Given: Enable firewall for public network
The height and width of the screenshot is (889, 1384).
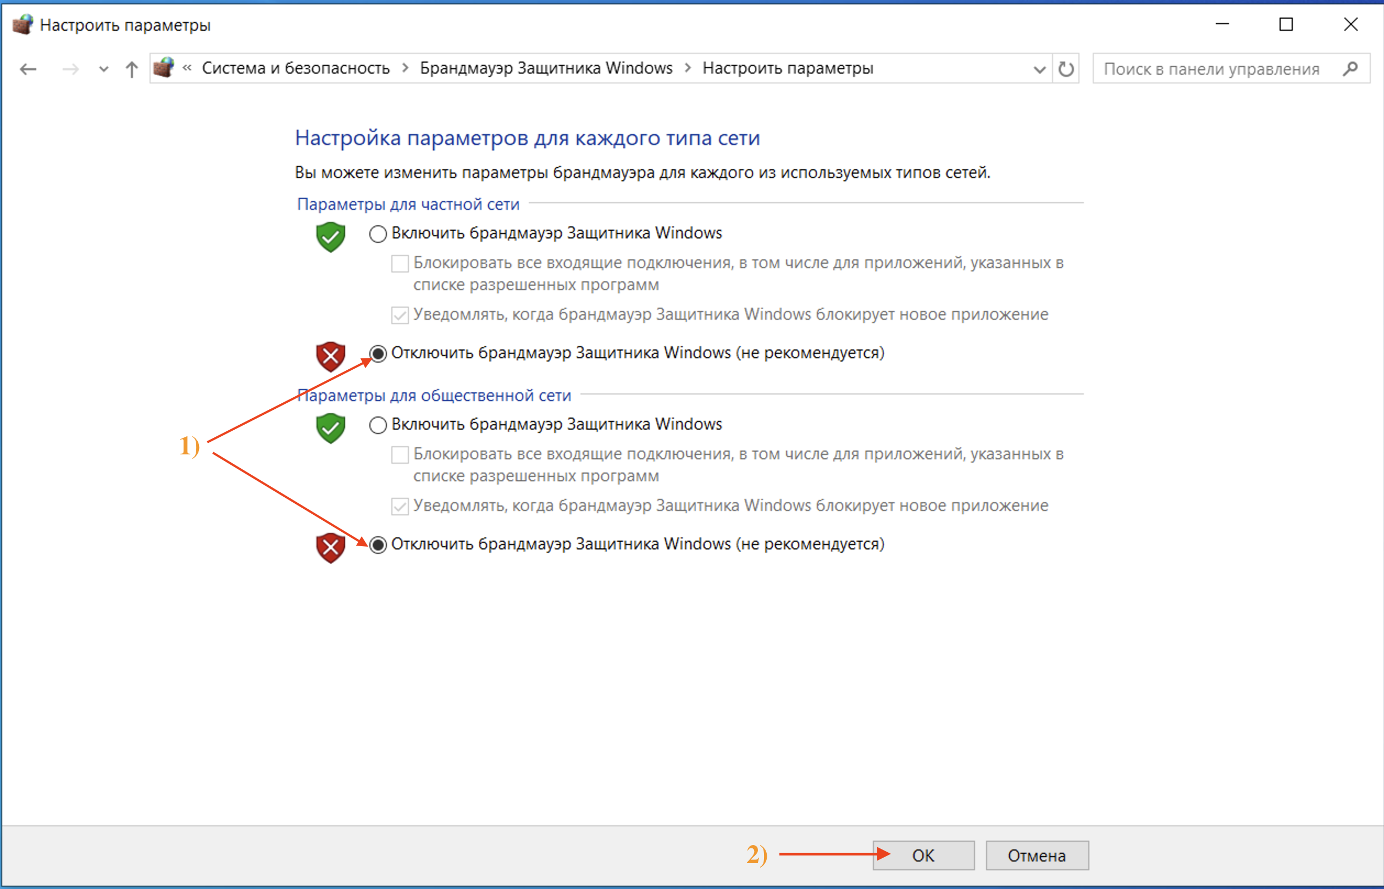Looking at the screenshot, I should (x=378, y=425).
